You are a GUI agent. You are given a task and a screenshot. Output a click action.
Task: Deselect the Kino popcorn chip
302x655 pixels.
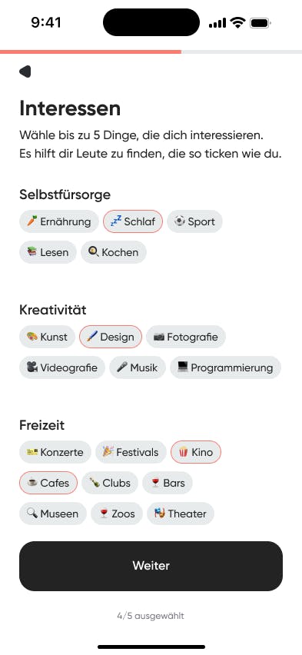(196, 452)
